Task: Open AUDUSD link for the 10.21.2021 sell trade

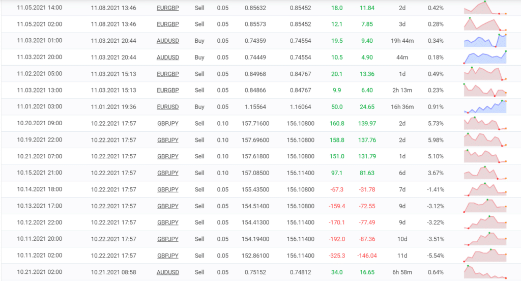Action: [x=167, y=272]
